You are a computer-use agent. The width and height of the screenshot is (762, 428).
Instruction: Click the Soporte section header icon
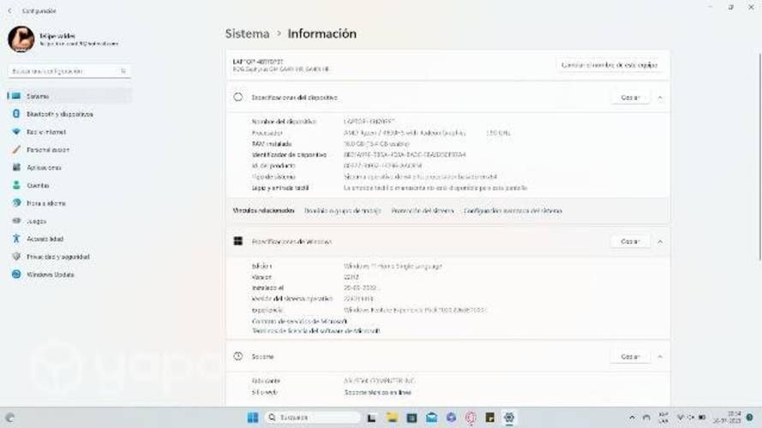(238, 357)
